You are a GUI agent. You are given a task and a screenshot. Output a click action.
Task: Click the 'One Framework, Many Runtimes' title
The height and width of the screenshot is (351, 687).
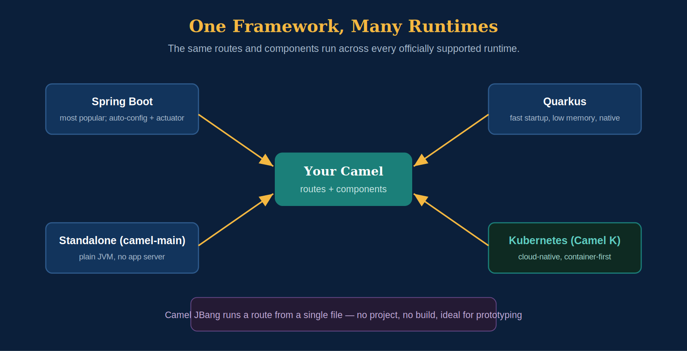(x=343, y=26)
